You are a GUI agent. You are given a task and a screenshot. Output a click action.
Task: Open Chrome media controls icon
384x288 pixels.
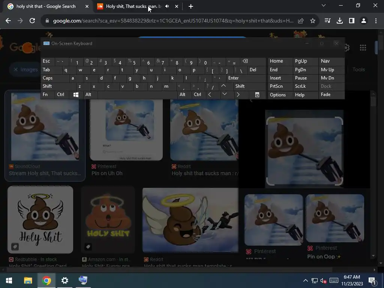(327, 21)
